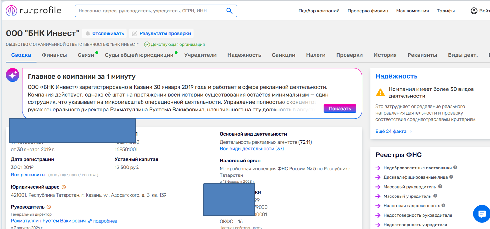The height and width of the screenshot is (229, 490).
Task: Click the registration date 30.01.2019
Action: [22, 168]
